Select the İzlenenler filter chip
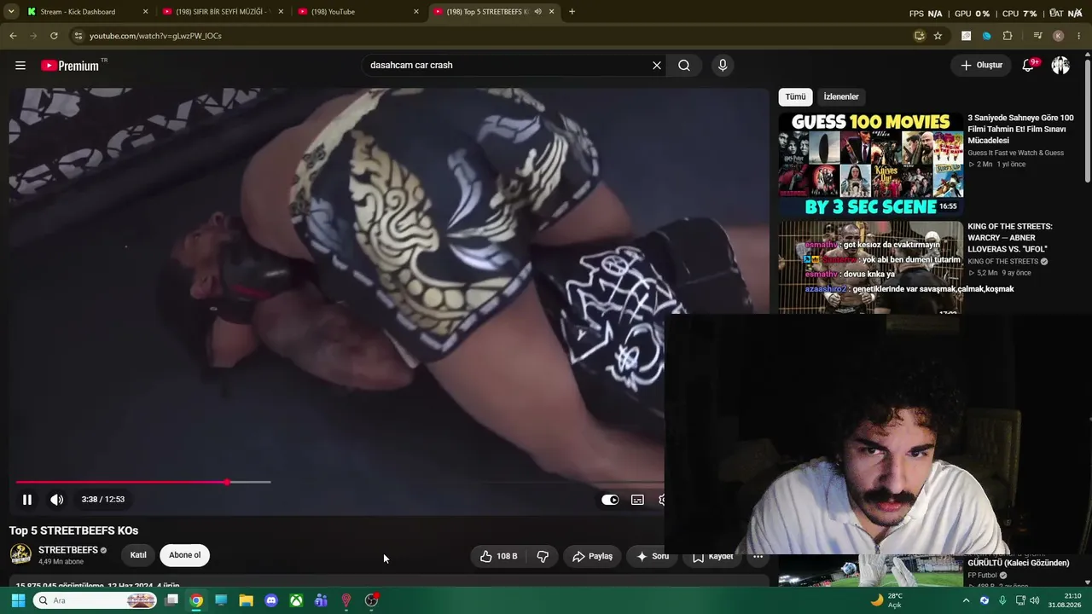 pyautogui.click(x=841, y=97)
